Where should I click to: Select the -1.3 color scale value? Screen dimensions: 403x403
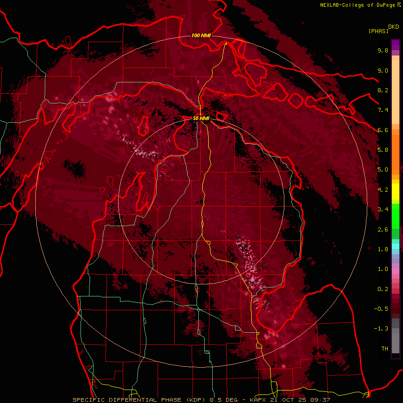point(381,329)
